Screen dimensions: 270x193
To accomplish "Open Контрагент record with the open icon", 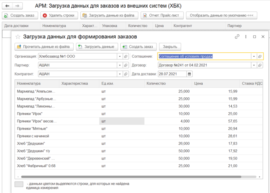I will 126,74.
